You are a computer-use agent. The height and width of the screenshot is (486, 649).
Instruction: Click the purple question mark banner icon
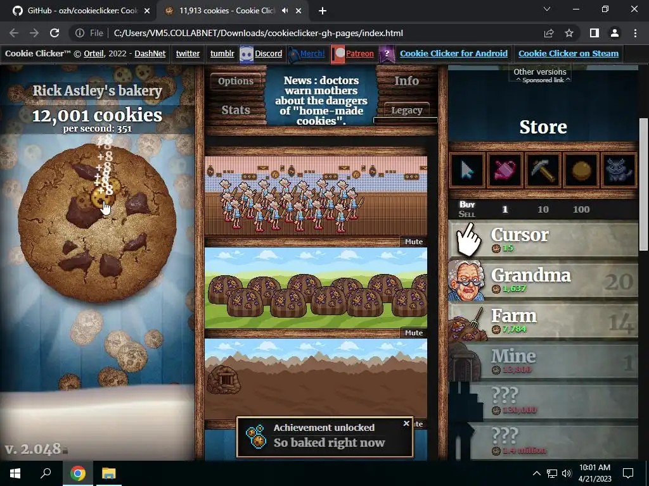point(387,54)
